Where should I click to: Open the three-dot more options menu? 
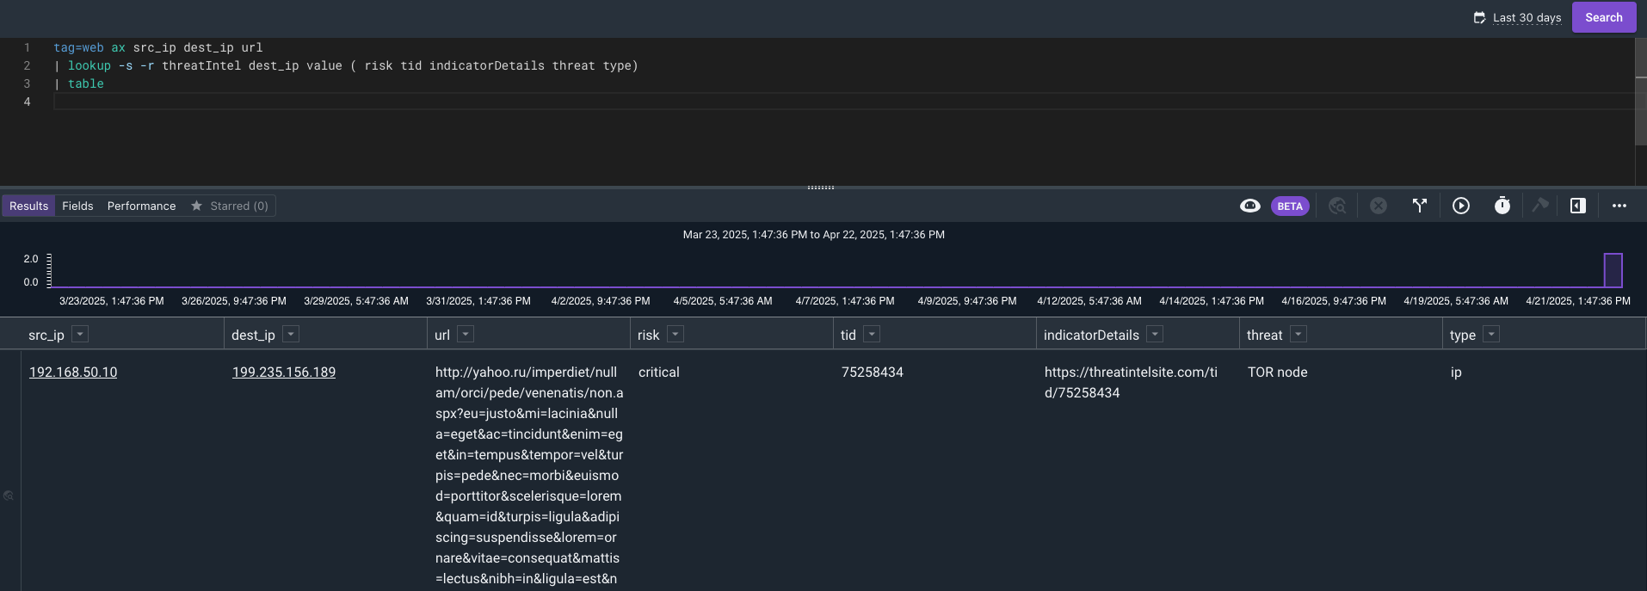(x=1619, y=206)
